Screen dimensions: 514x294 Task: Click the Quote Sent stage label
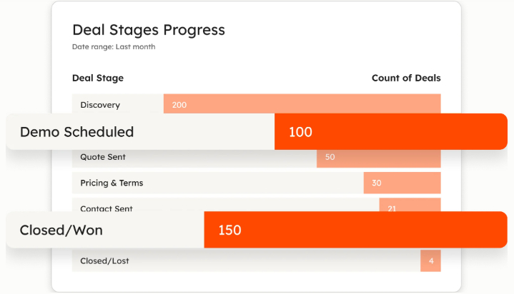pyautogui.click(x=103, y=157)
